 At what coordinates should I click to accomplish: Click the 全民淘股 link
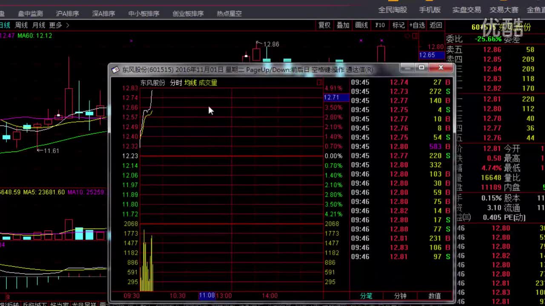click(393, 10)
